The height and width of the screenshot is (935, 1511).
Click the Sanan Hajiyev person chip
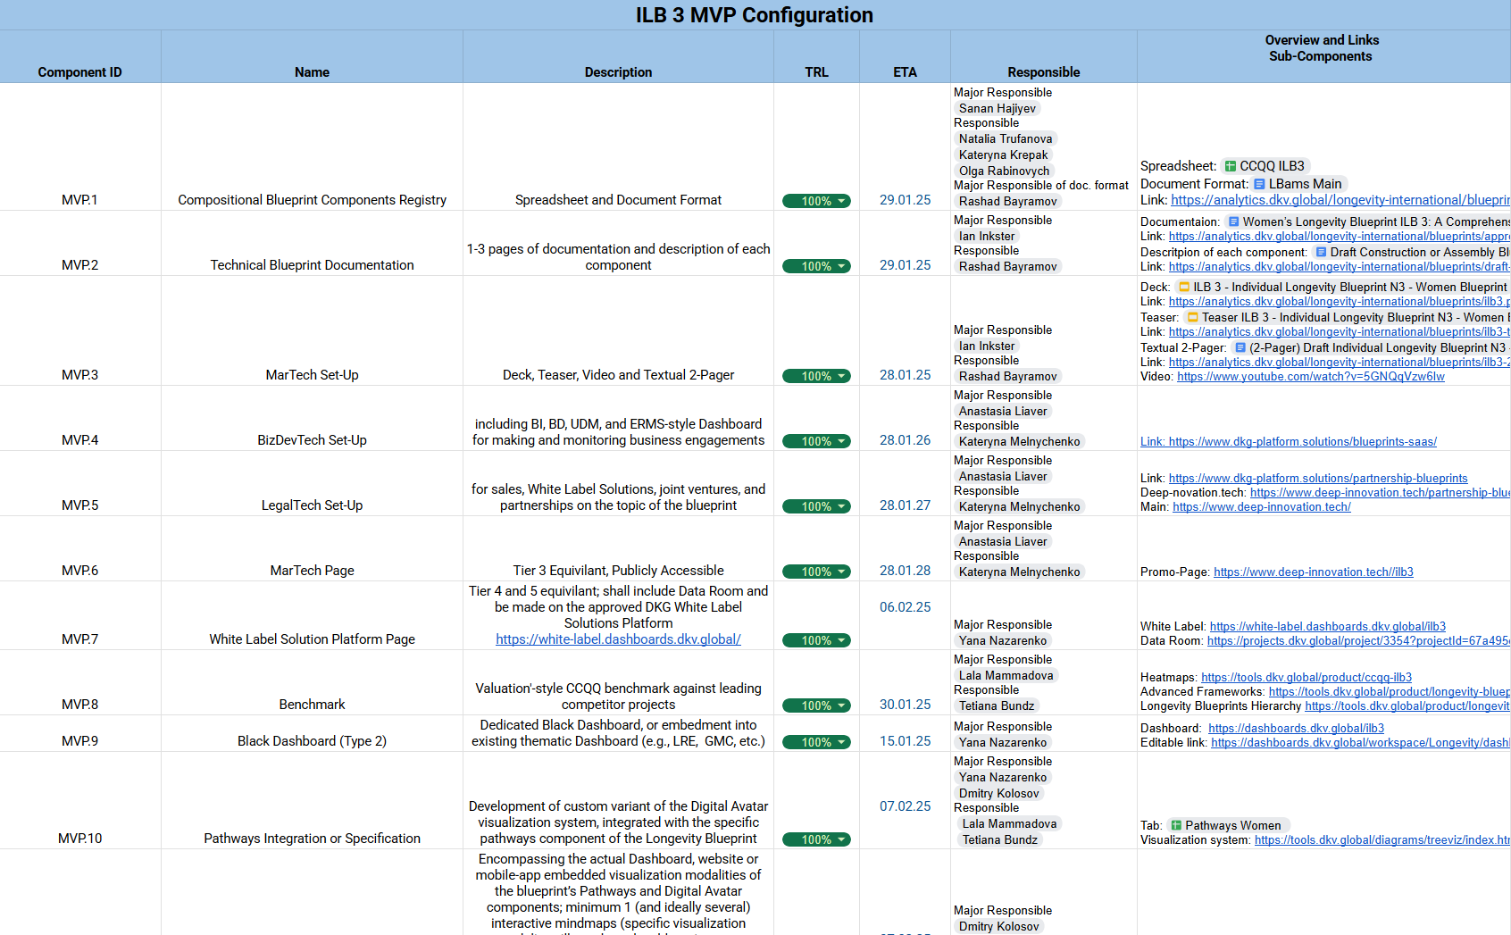(997, 109)
